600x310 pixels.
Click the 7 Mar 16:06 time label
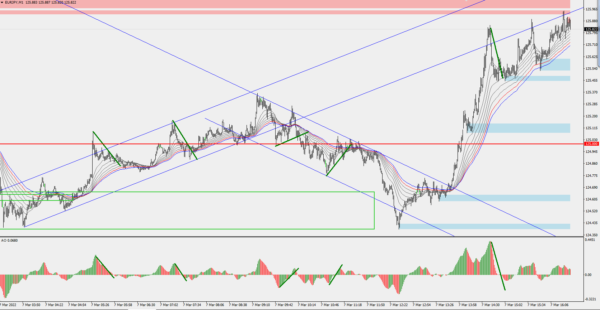[559, 305]
